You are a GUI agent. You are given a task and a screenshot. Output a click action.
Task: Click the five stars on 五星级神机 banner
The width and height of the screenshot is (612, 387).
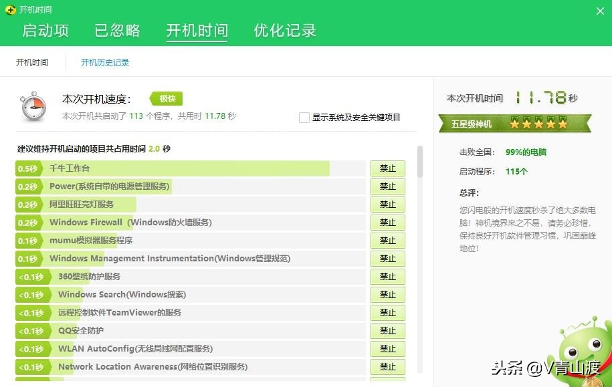coord(538,123)
